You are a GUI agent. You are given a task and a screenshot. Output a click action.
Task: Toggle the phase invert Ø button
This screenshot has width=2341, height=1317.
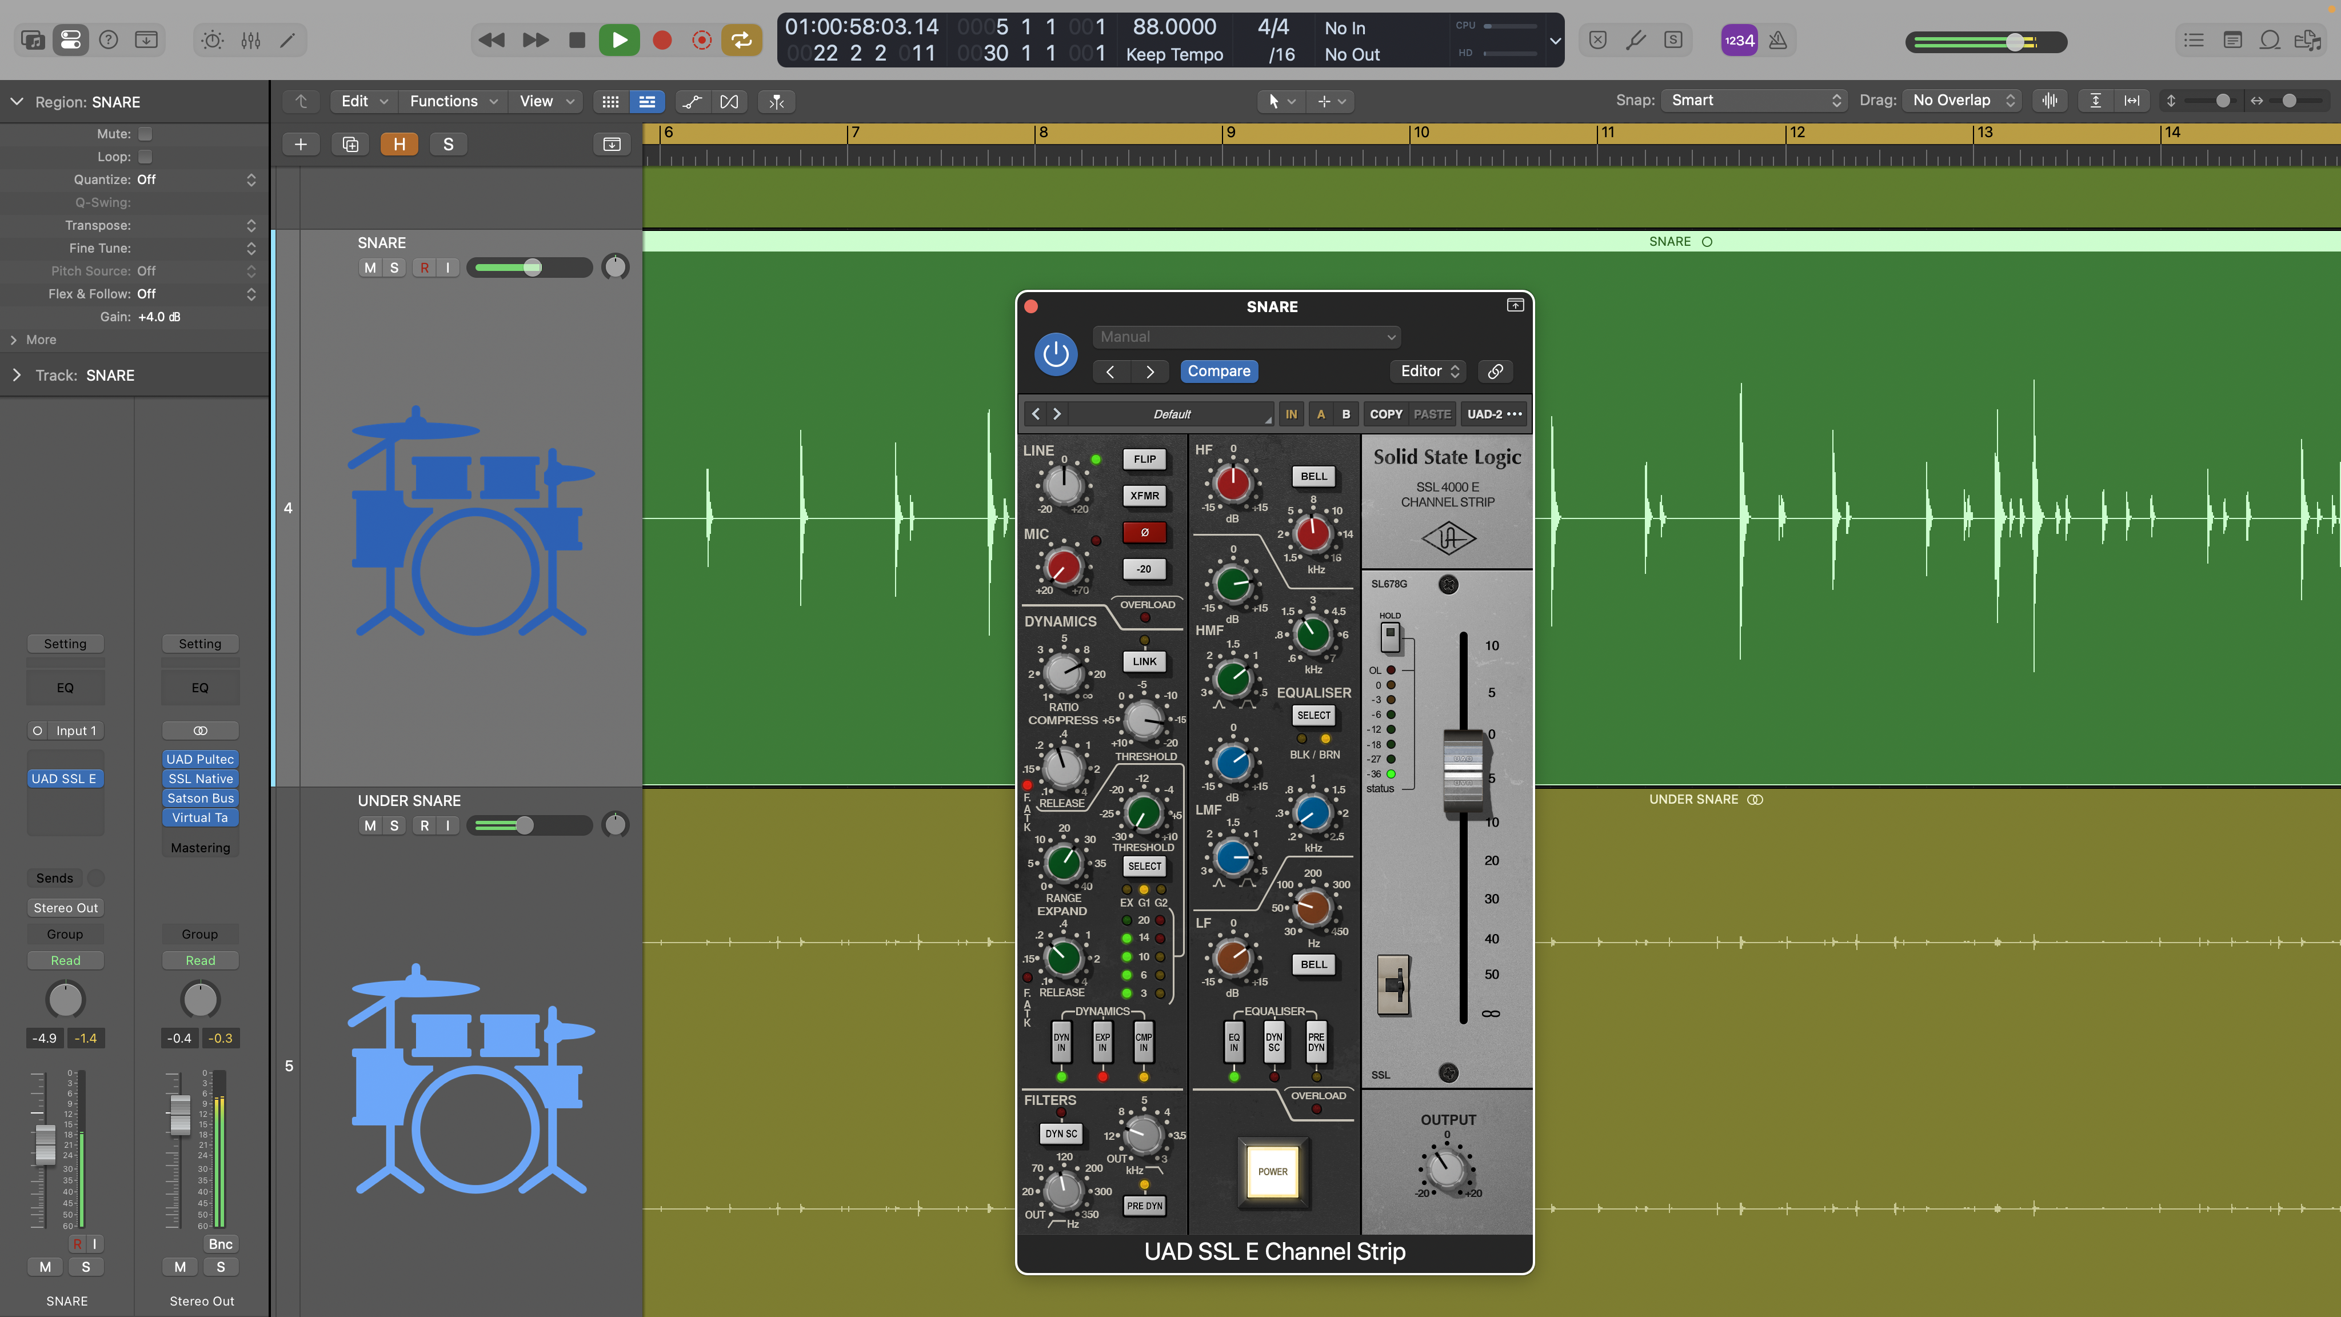[x=1144, y=533]
